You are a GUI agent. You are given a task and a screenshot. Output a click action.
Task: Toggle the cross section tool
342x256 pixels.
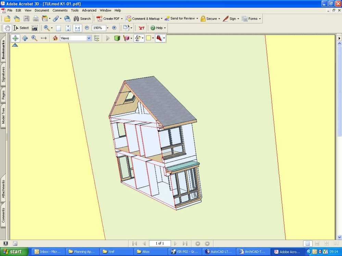click(x=159, y=38)
